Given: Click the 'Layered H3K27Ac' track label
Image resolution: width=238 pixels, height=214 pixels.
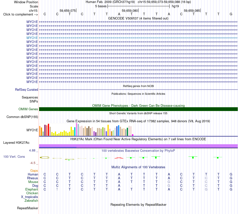Looking at the screenshot, I should [16, 143].
